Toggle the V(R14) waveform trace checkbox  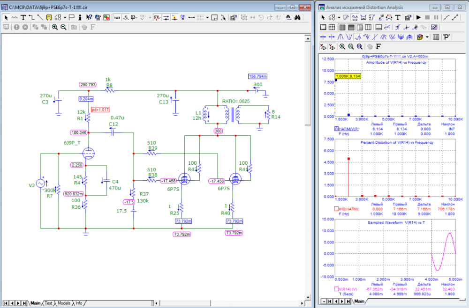pos(336,289)
